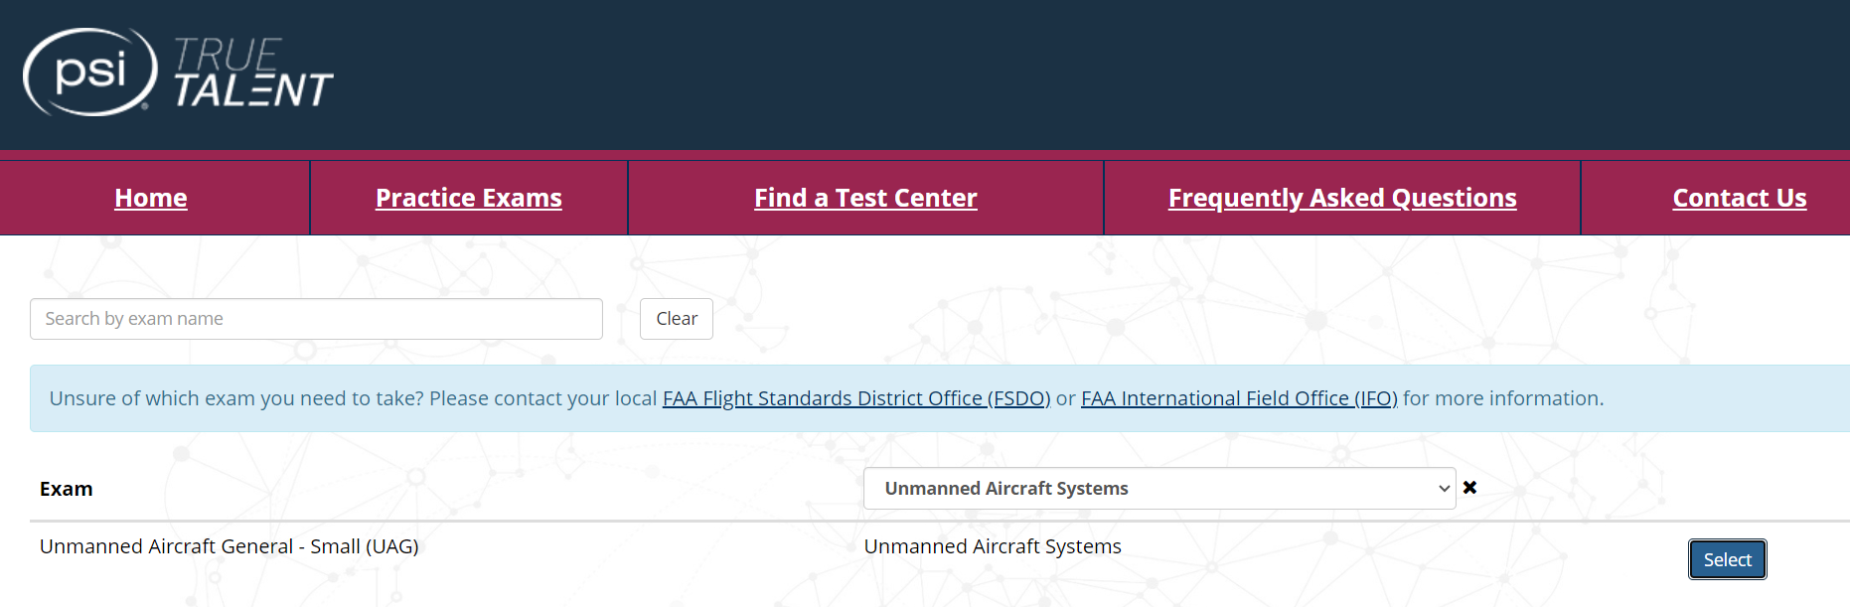Select the Unmanned Aircraft General exam
The image size is (1850, 607).
[x=1727, y=559]
